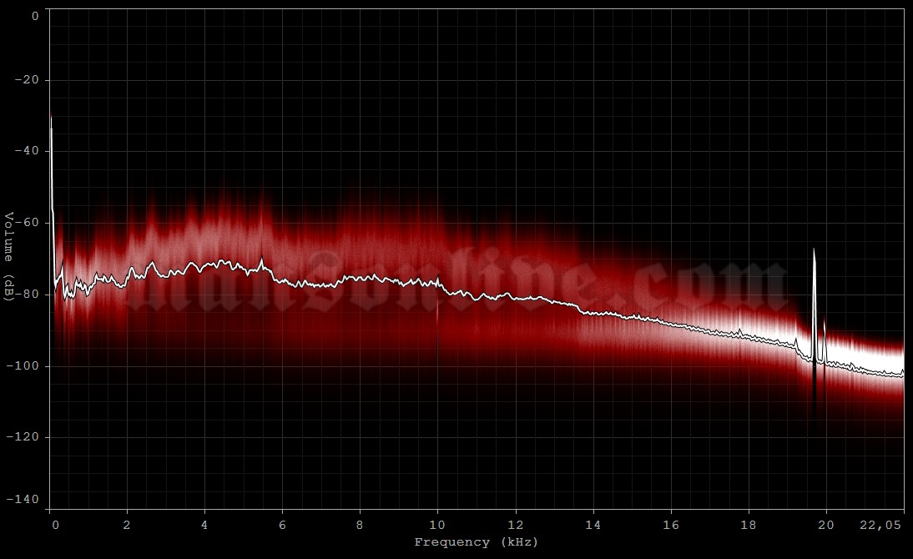Click the 22,05 frequency tick label
Screen dimensions: 913x559
(x=879, y=526)
